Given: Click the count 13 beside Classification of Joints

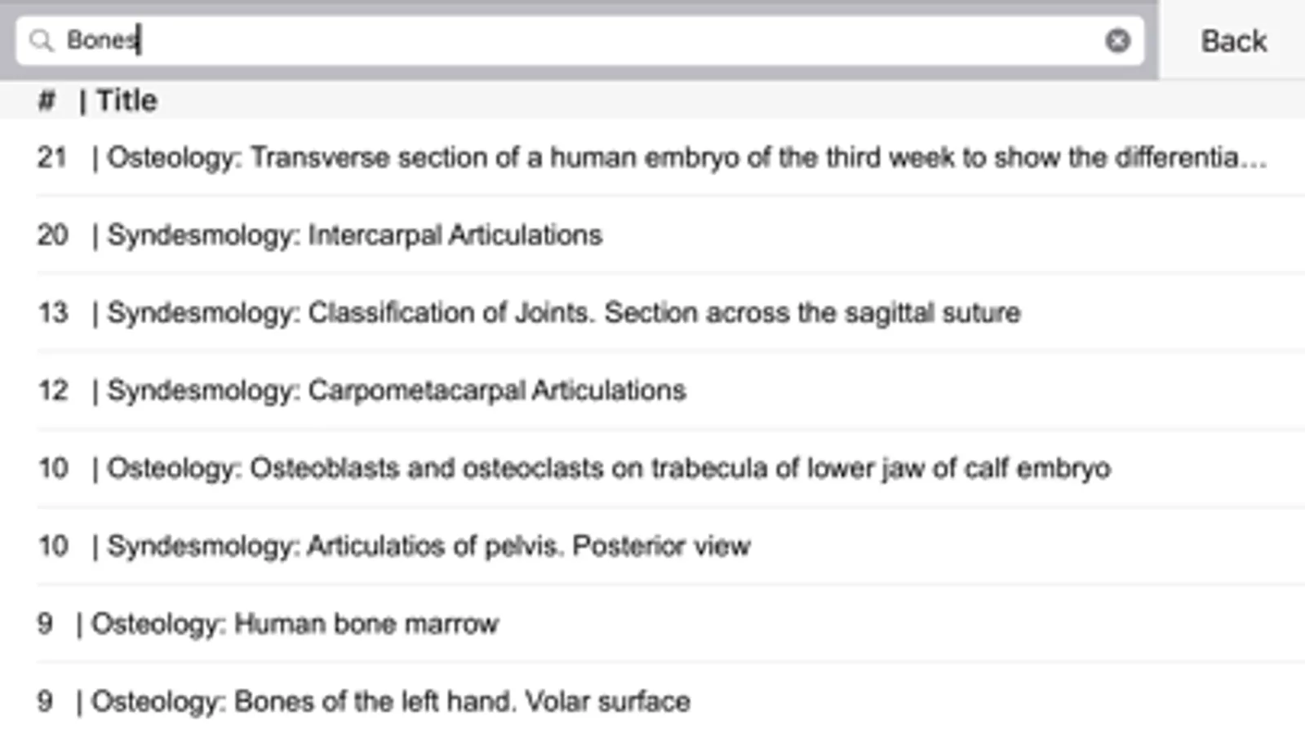Looking at the screenshot, I should pyautogui.click(x=53, y=312).
